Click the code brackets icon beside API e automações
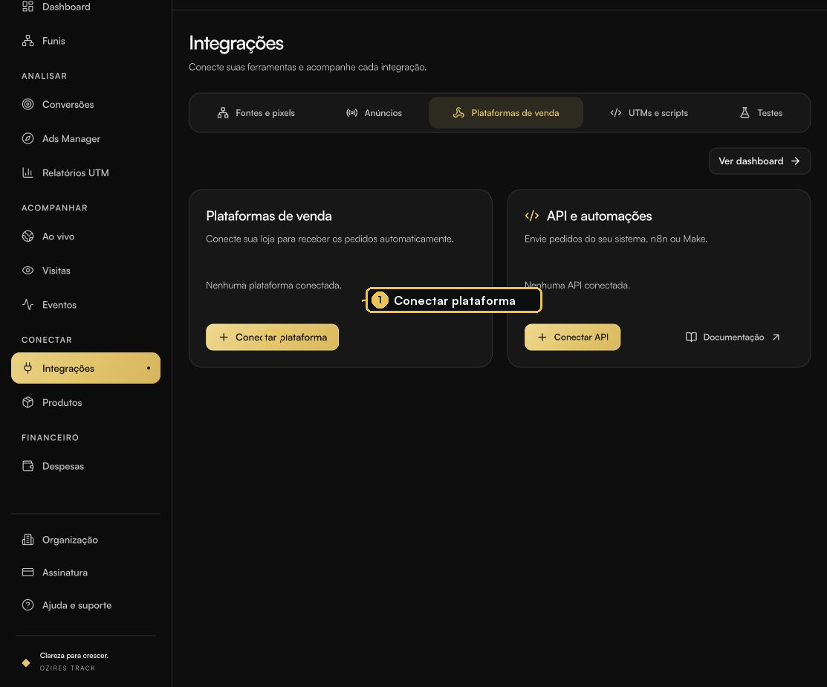This screenshot has width=827, height=687. (x=532, y=216)
